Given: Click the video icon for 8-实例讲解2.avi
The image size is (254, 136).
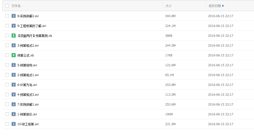Looking at the screenshot, I should click(x=14, y=16).
